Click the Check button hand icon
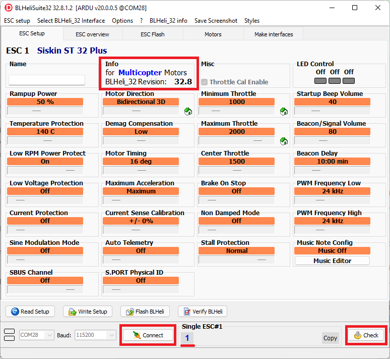The image size is (390, 359). coord(357,335)
